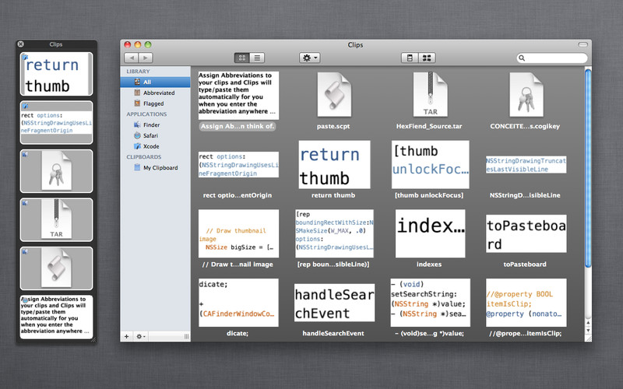Select Finder under Applications
Viewport: 623px width, 389px height.
pos(155,124)
